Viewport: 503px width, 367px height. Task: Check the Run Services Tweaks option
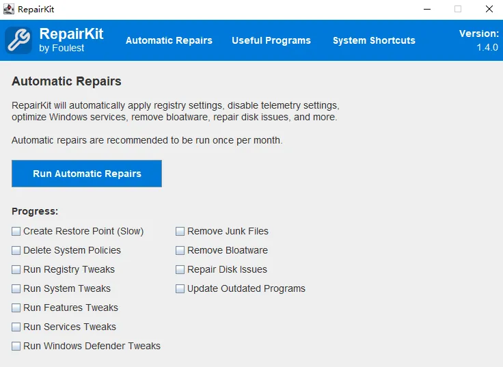tap(16, 327)
